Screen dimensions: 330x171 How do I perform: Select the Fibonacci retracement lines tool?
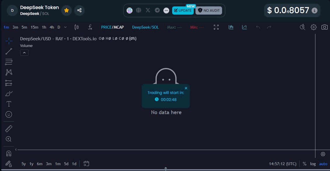[x=9, y=62]
